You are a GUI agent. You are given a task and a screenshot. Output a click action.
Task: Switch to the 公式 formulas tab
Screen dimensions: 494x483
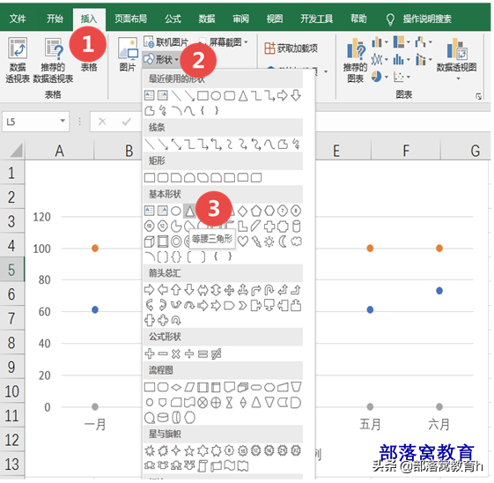click(x=173, y=19)
